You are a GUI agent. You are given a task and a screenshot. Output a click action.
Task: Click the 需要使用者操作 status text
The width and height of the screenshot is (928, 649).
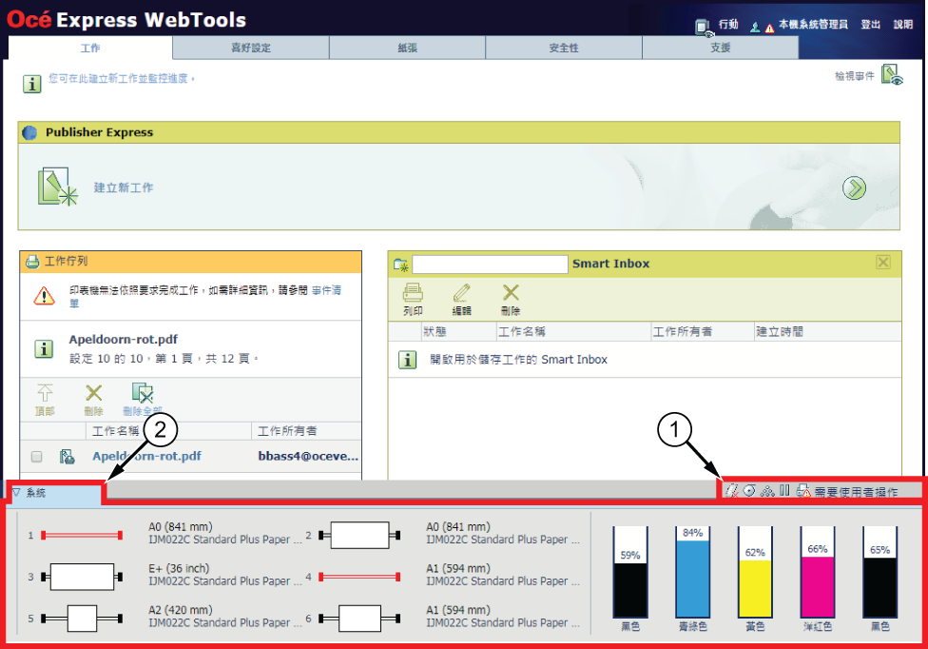(856, 491)
